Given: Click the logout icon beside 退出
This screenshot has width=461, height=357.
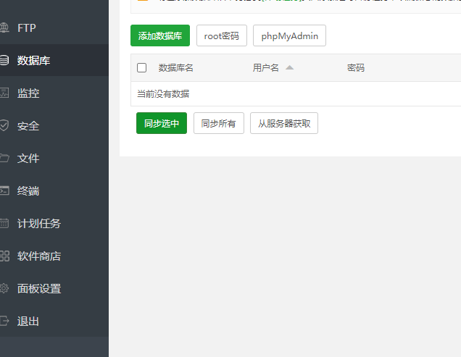Looking at the screenshot, I should pyautogui.click(x=4, y=321).
